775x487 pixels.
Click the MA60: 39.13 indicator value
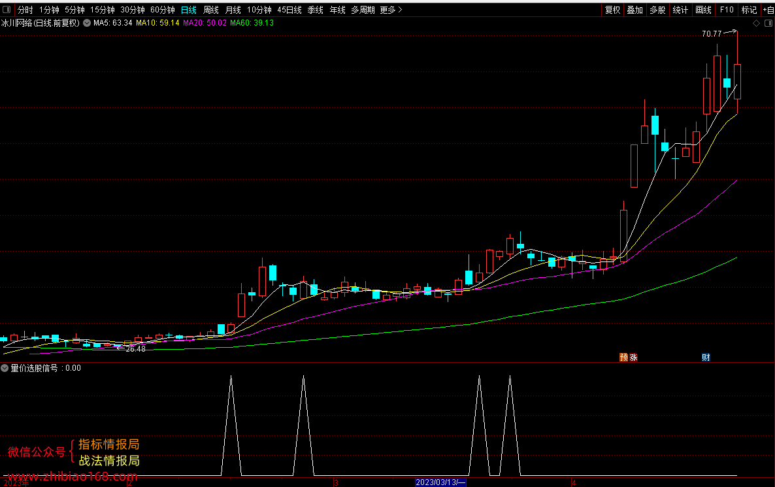pos(252,23)
